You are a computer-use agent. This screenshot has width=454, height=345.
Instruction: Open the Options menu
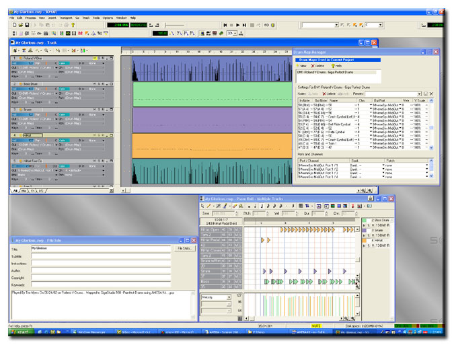tap(108, 18)
